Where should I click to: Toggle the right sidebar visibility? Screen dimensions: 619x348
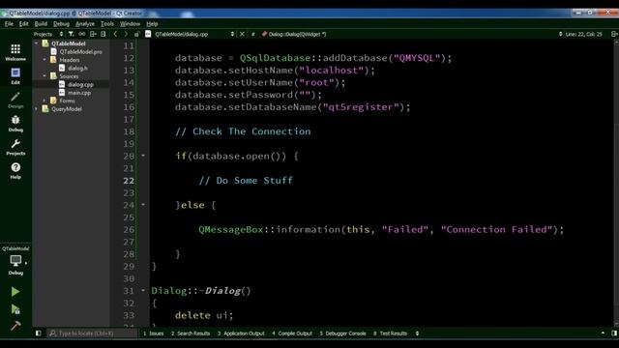tap(614, 333)
